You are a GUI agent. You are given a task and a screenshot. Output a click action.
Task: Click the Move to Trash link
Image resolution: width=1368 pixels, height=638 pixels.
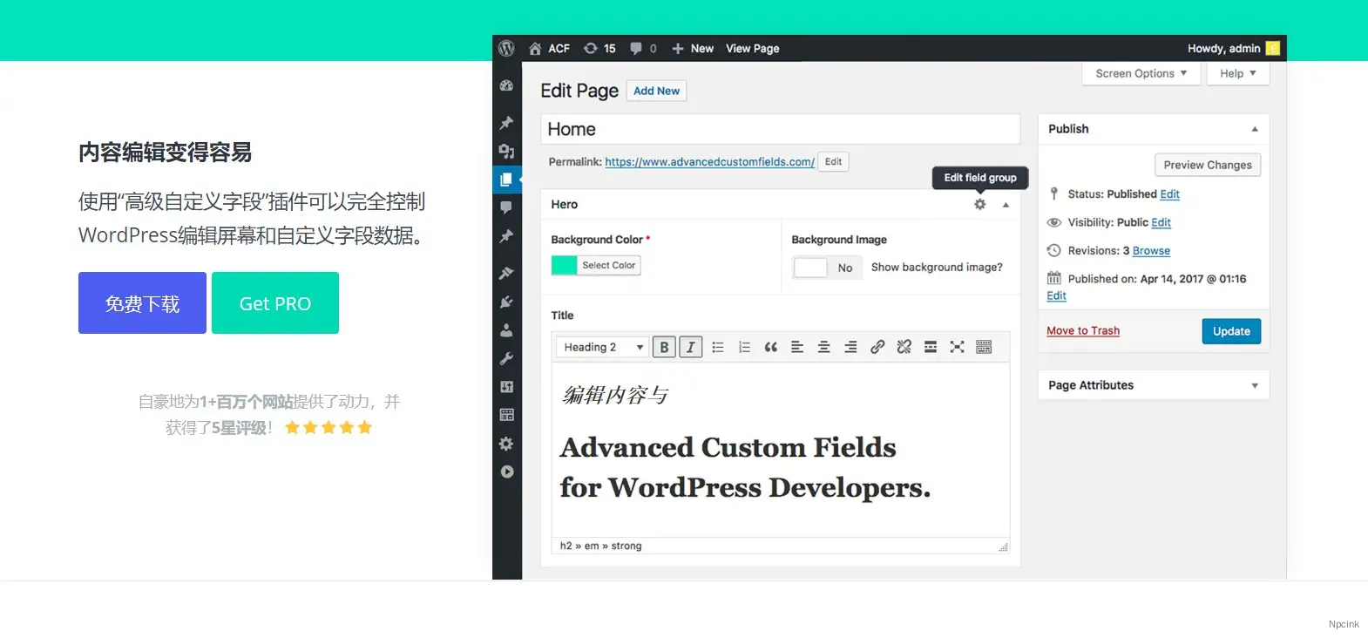click(x=1083, y=331)
